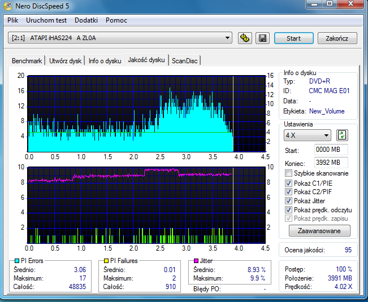Open Zaawansowane settings
Screen dimensions: 368x302
(x=319, y=231)
